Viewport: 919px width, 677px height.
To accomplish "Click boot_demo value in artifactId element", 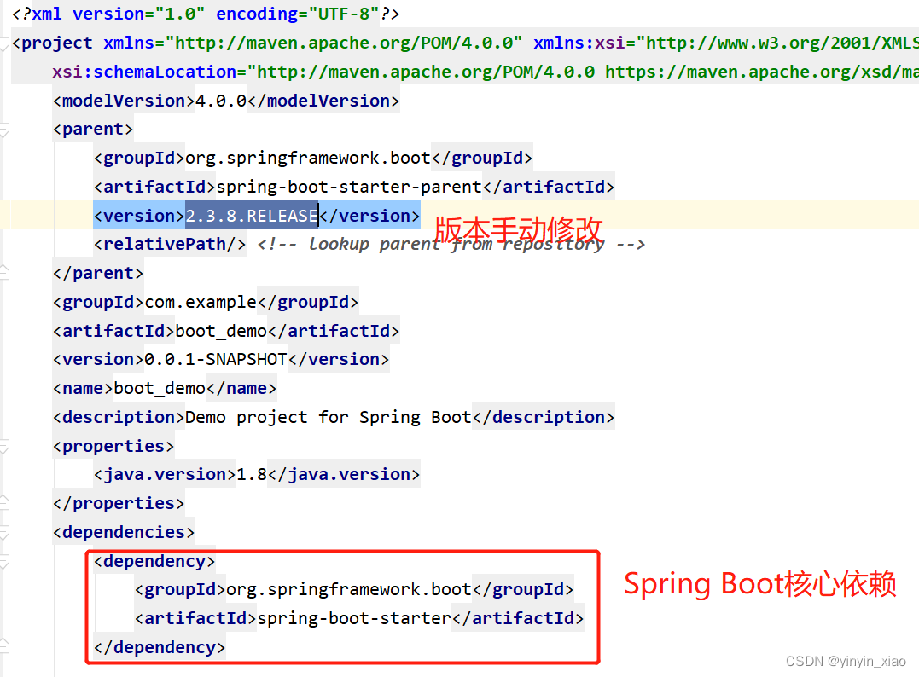I will point(221,331).
